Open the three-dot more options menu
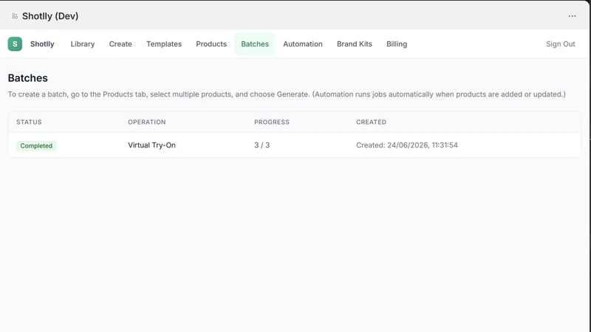The width and height of the screenshot is (591, 332). click(572, 16)
